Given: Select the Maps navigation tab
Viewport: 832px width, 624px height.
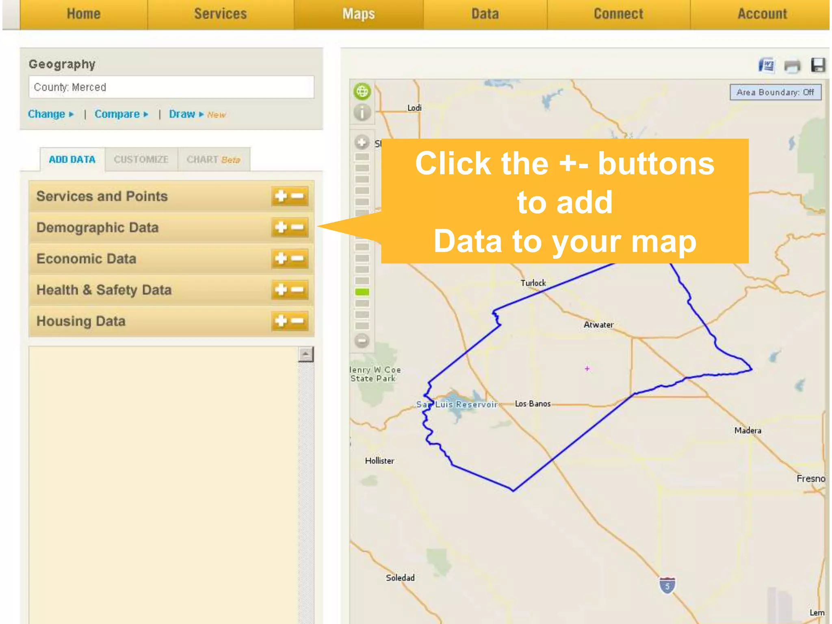Looking at the screenshot, I should (x=358, y=14).
